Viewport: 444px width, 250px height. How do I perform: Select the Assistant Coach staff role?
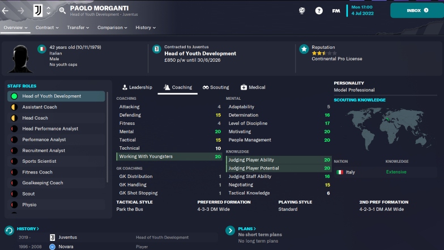(56, 107)
